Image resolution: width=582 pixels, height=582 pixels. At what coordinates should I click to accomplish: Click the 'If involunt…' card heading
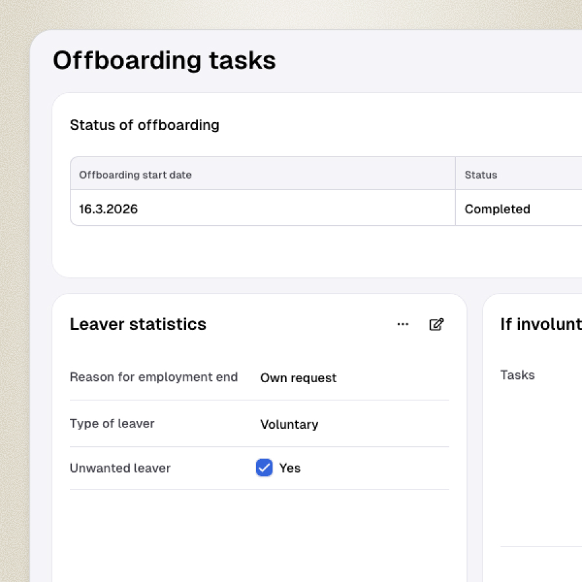pyautogui.click(x=541, y=324)
